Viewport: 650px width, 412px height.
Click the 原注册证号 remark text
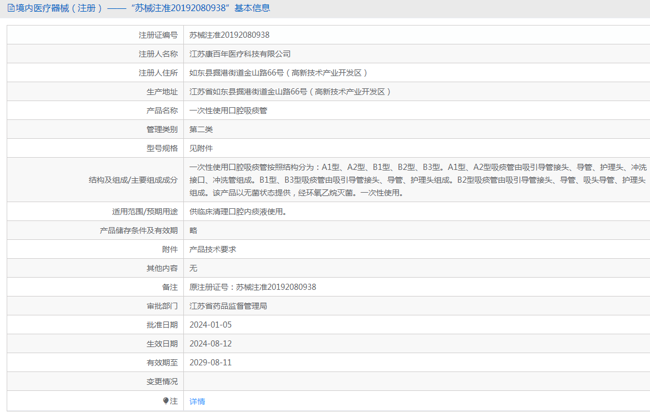click(x=253, y=287)
